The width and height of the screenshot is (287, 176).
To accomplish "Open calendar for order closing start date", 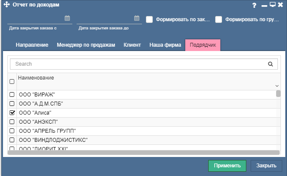I will (67, 19).
